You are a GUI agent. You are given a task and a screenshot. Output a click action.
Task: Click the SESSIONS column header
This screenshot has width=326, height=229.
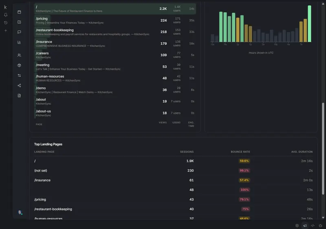coord(187,152)
